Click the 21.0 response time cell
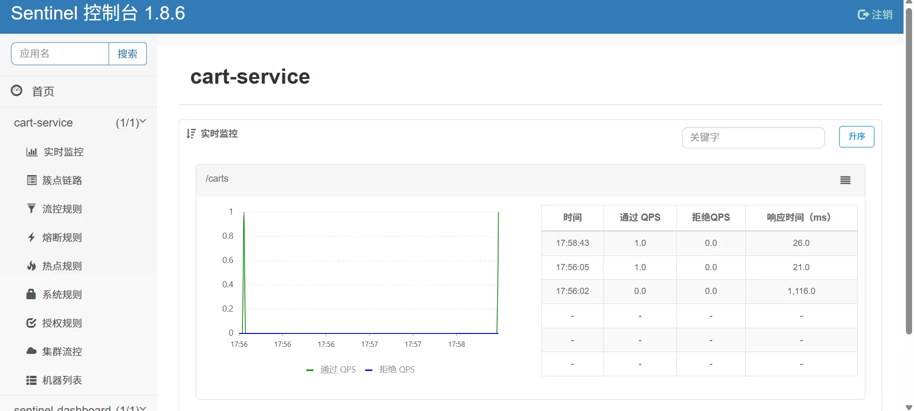The width and height of the screenshot is (914, 411). [x=802, y=267]
